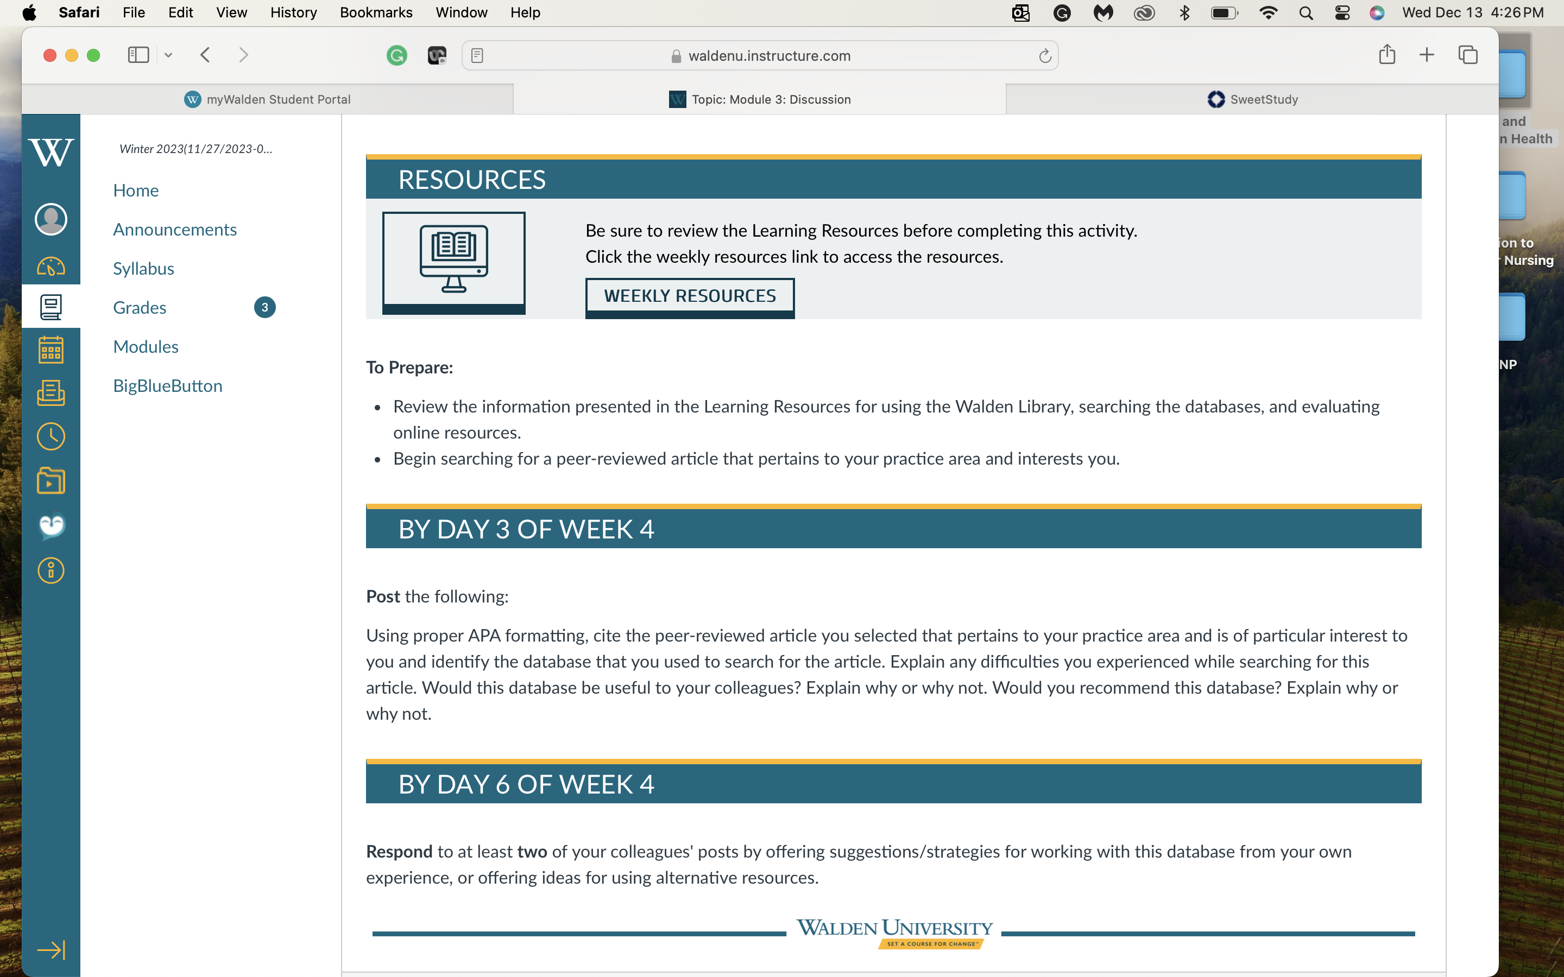Viewport: 1564px width, 977px height.
Task: Open Spotlight search in menu bar
Action: pos(1306,13)
